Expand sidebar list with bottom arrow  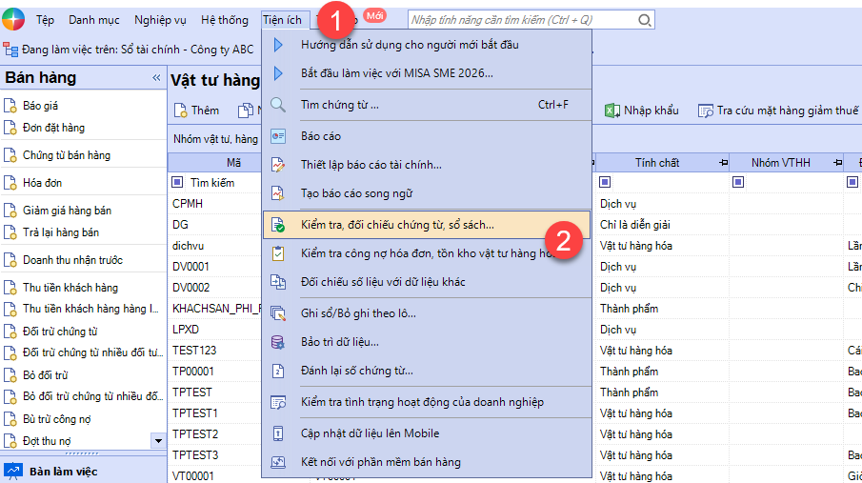(x=157, y=440)
